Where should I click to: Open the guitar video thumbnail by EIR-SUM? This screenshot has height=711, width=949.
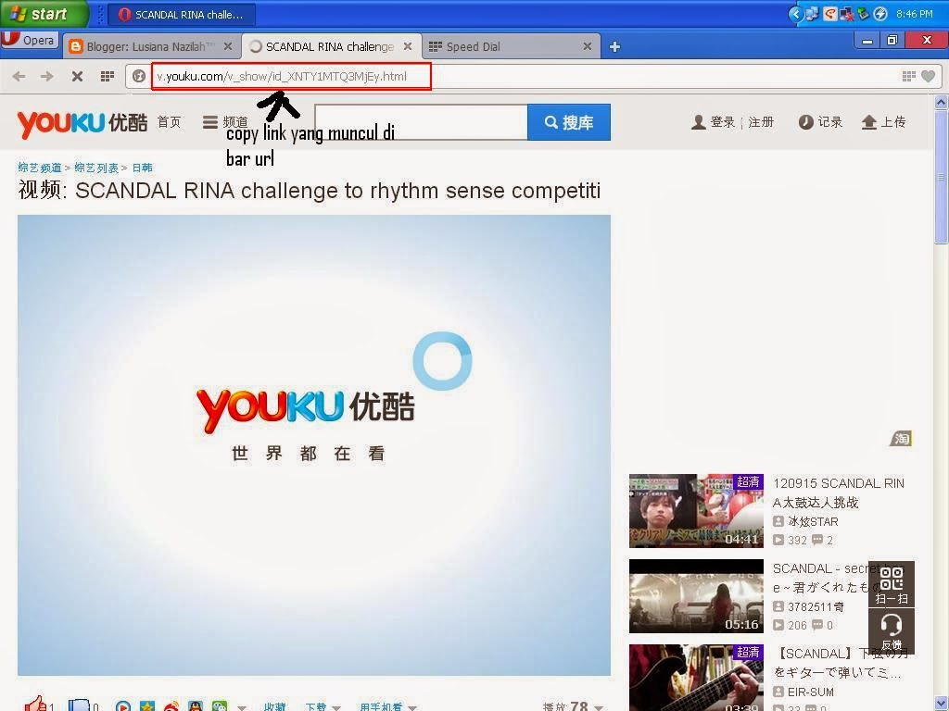pos(696,678)
